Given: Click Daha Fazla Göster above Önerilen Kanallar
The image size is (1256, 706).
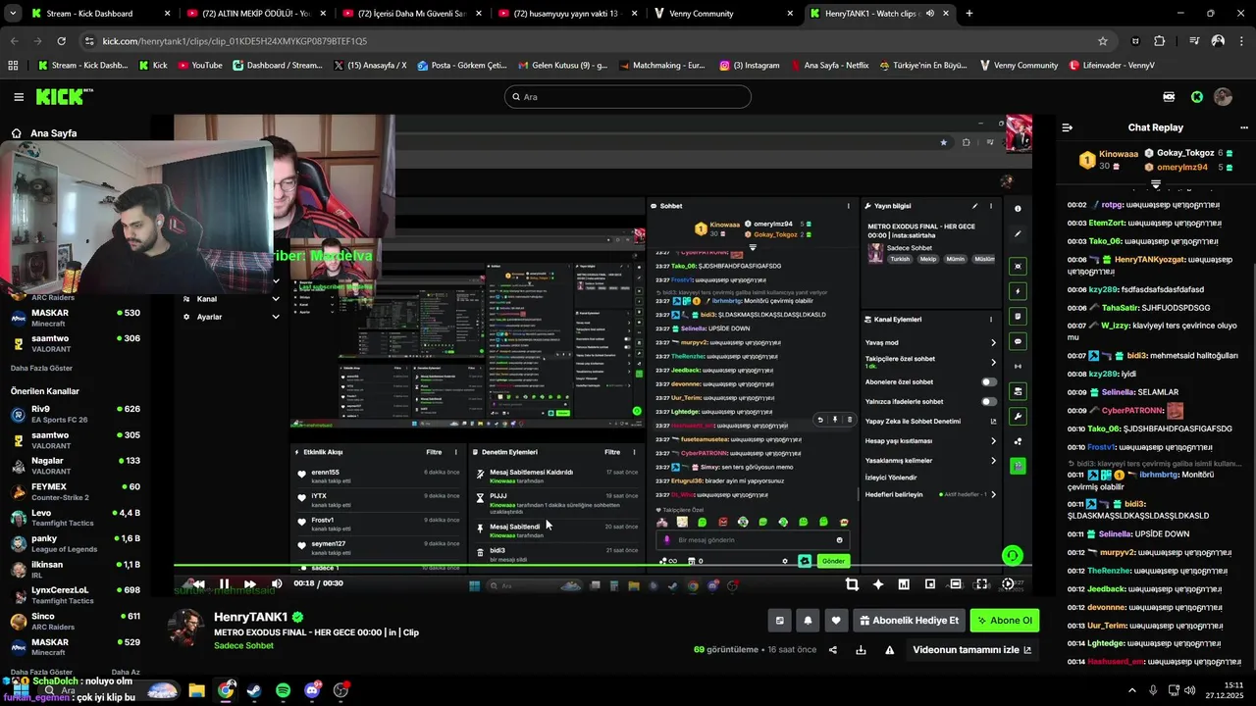Looking at the screenshot, I should click(x=41, y=368).
